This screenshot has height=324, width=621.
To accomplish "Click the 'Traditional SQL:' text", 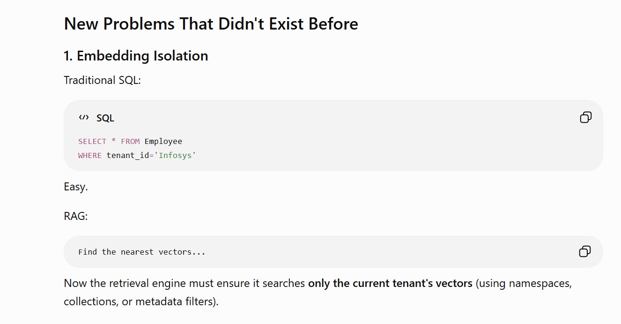I will pos(103,80).
